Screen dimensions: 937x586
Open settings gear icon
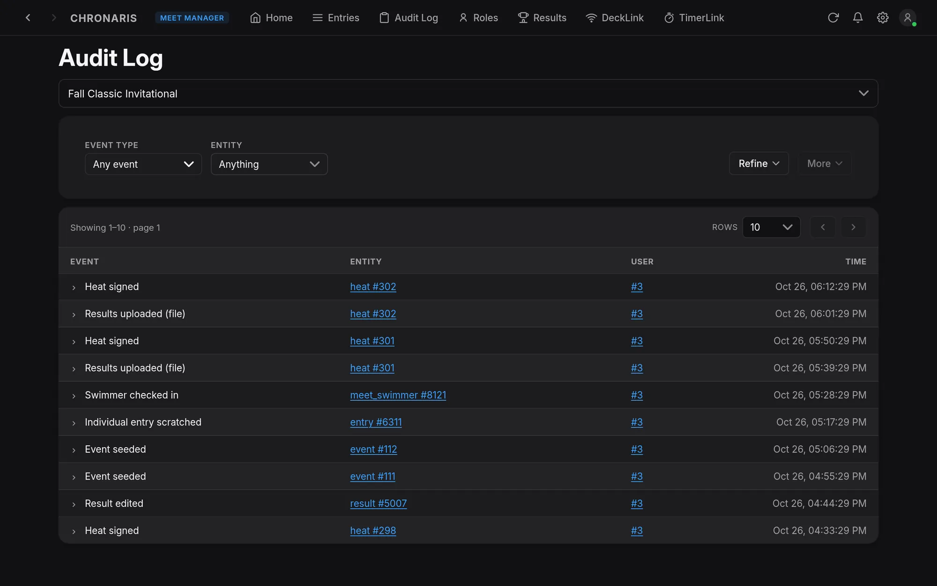click(883, 18)
